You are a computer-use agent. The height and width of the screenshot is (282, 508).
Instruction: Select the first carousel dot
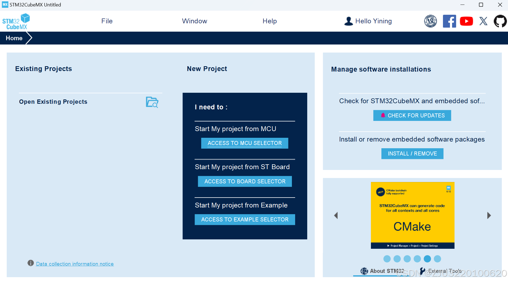coord(387,259)
